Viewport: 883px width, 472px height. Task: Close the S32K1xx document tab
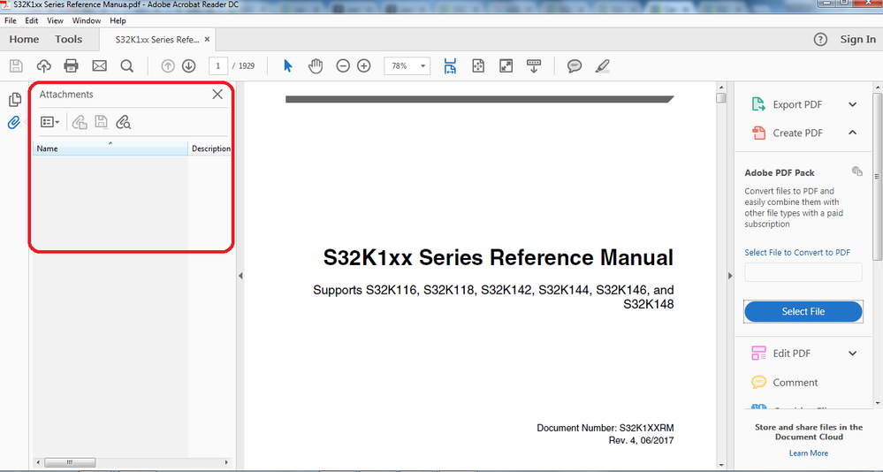coord(207,40)
